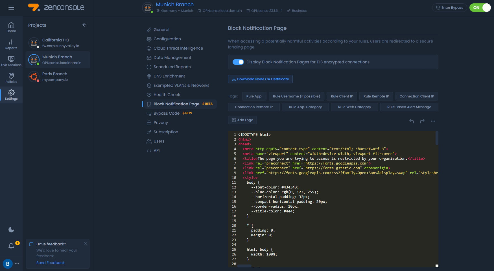This screenshot has height=271, width=494.
Task: Insert Rule Web Category tag
Action: (x=354, y=107)
